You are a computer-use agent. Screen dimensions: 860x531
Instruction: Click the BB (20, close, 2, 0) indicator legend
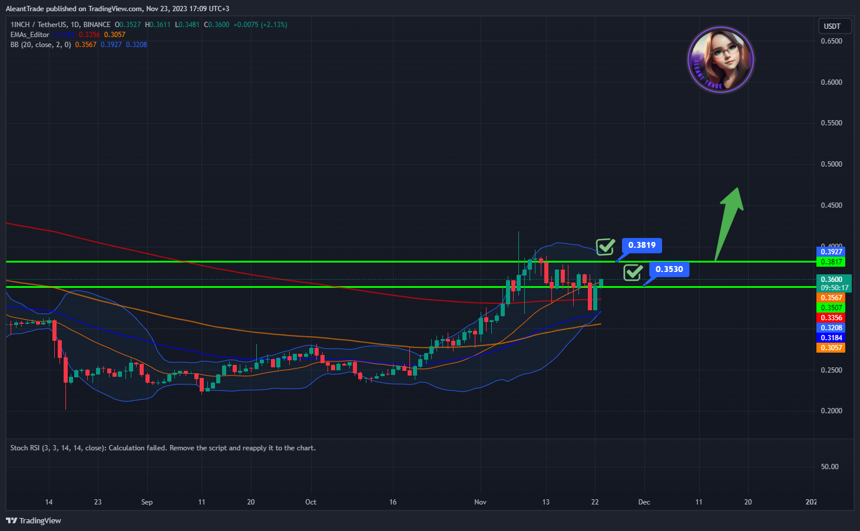click(41, 45)
